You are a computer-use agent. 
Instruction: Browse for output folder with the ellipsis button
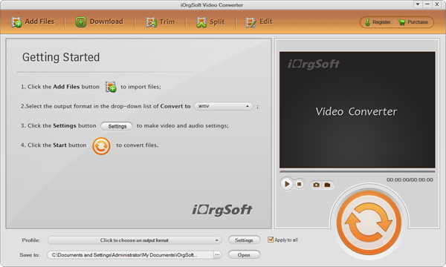coord(217,255)
